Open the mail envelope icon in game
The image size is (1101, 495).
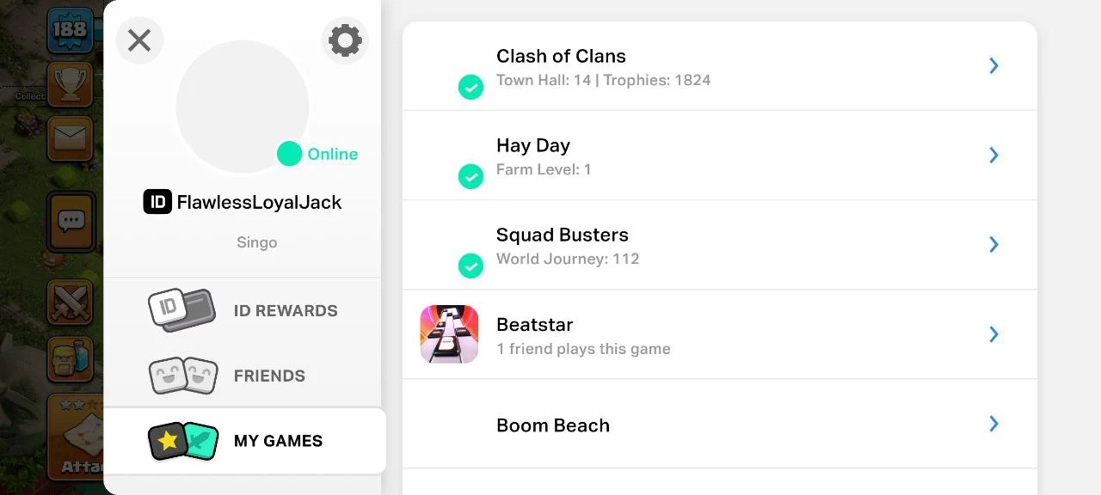coord(70,137)
